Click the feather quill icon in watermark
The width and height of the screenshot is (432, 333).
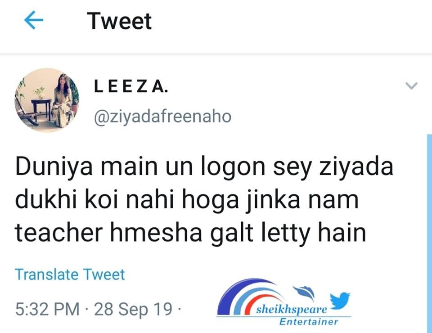304,292
